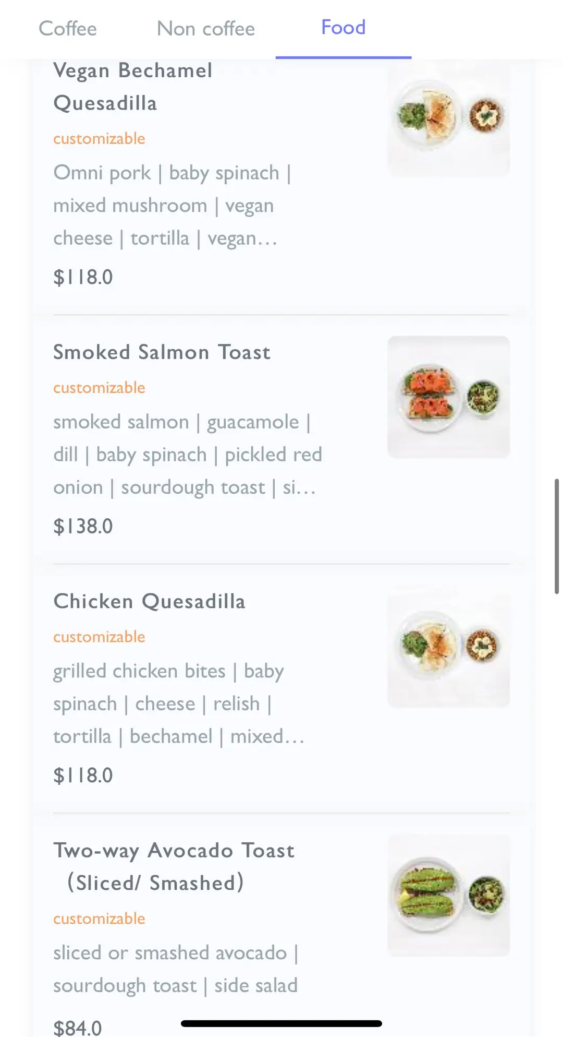
Task: Tap the Smoked Salmon Toast photo
Action: coord(448,397)
